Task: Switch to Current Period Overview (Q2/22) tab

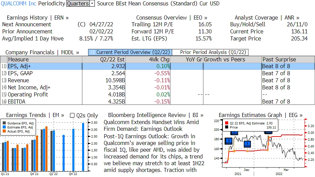Action: 130,52
